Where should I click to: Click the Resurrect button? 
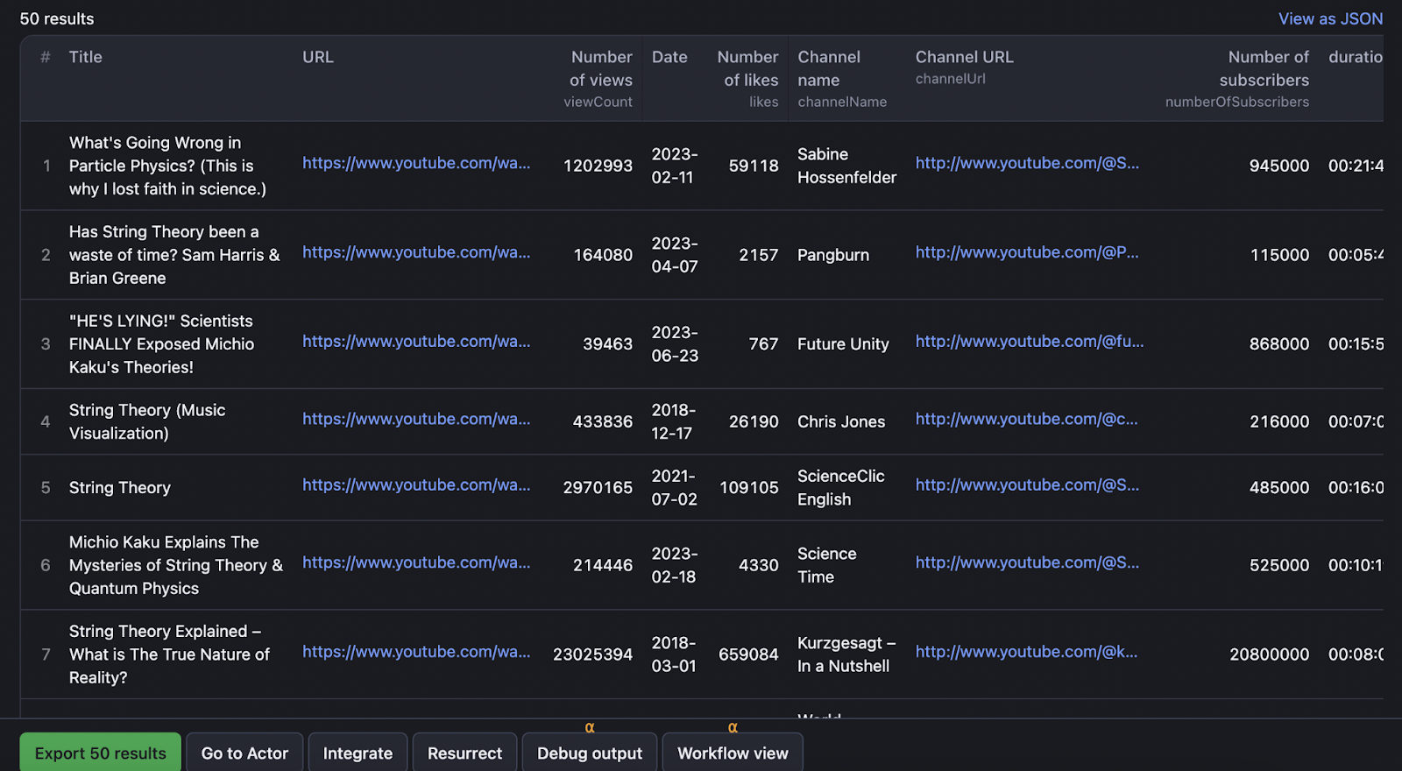tap(464, 753)
